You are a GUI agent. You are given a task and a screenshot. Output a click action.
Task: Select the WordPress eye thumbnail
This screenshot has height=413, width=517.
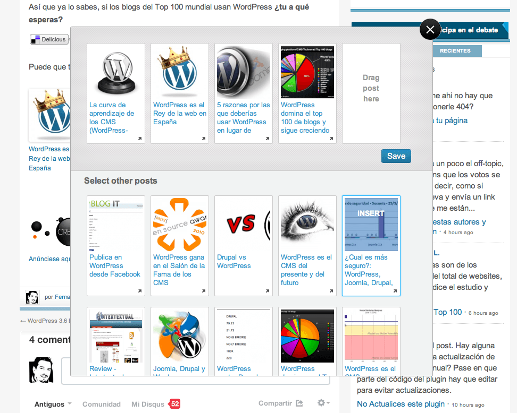(x=307, y=225)
